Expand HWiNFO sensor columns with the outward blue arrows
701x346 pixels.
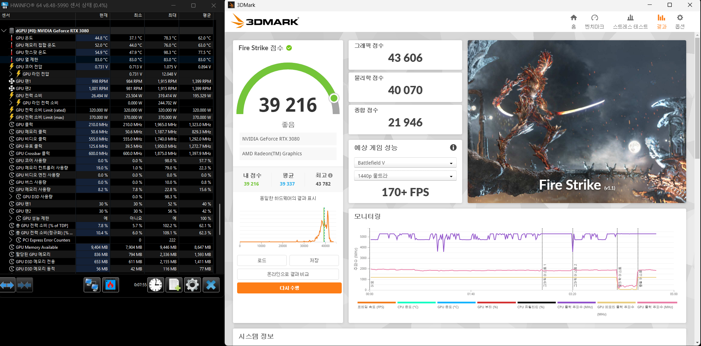click(8, 285)
